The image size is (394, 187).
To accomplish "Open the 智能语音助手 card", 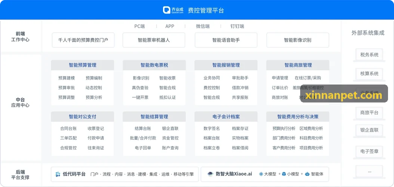I will coord(226,40).
